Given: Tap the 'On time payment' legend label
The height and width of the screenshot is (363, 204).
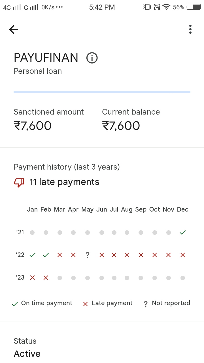Looking at the screenshot, I should pos(46,303).
